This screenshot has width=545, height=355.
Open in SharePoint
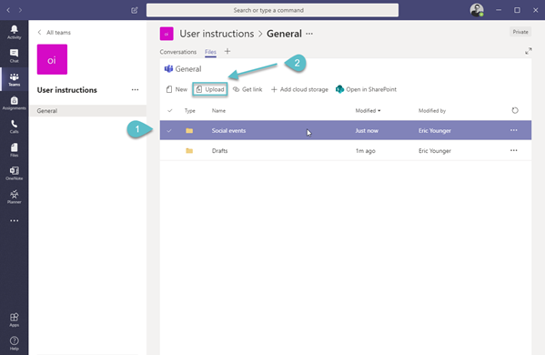[x=366, y=89]
